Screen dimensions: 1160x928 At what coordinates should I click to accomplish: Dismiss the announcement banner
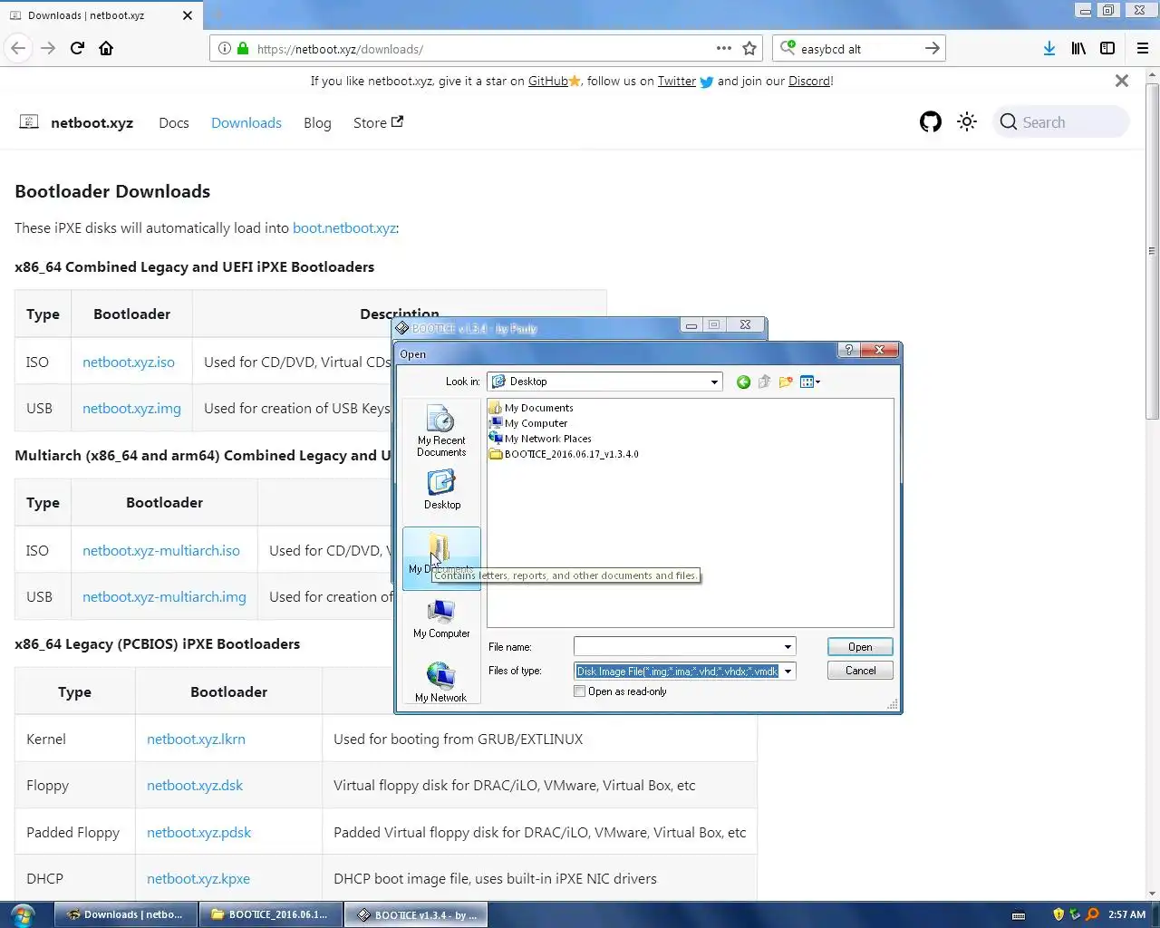(x=1122, y=81)
